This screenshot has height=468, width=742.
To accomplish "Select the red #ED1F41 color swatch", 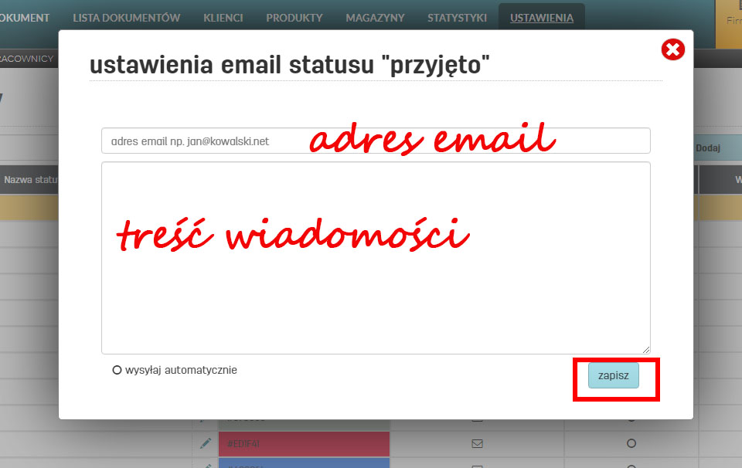I will click(304, 444).
